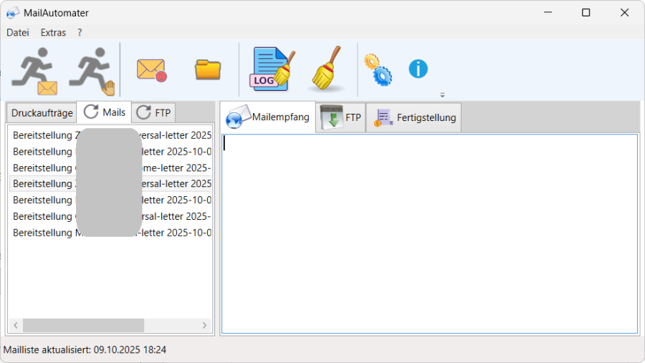The height and width of the screenshot is (363, 645).
Task: Open the Extras menu
Action: [x=53, y=32]
